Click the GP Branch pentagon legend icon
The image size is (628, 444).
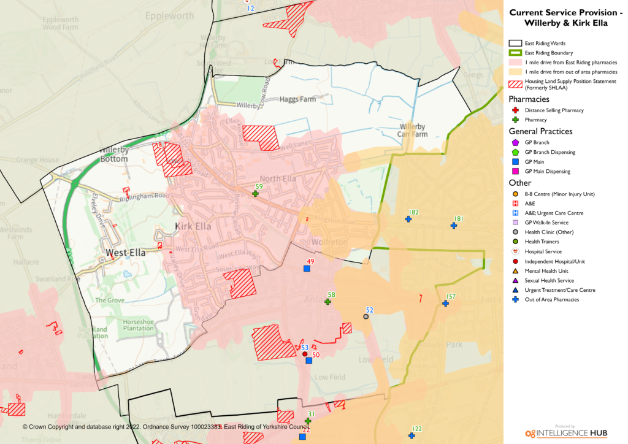pos(515,142)
